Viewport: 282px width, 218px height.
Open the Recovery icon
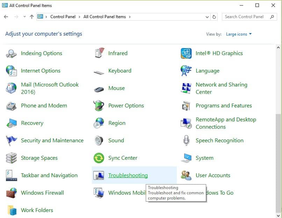click(11, 123)
